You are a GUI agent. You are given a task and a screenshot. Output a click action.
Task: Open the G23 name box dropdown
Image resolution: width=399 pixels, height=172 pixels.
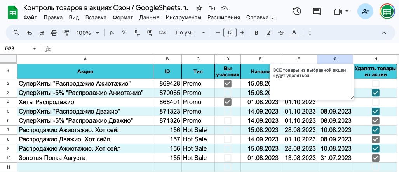[35, 49]
